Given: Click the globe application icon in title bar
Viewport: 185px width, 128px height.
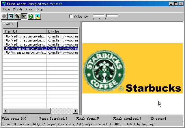Looking at the screenshot, I should click(x=4, y=4).
